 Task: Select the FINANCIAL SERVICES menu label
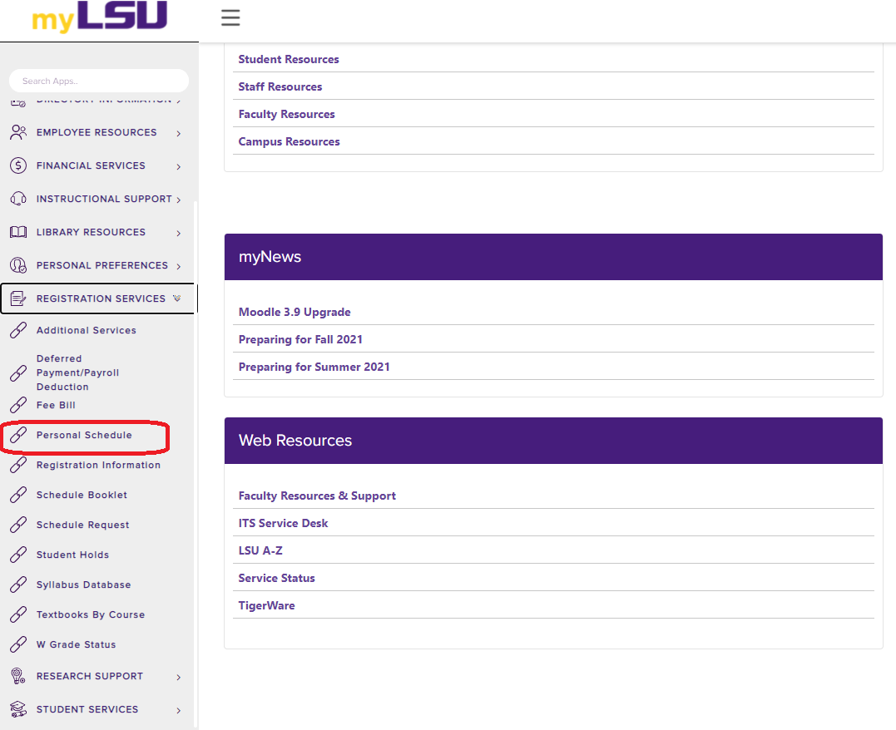pyautogui.click(x=91, y=165)
